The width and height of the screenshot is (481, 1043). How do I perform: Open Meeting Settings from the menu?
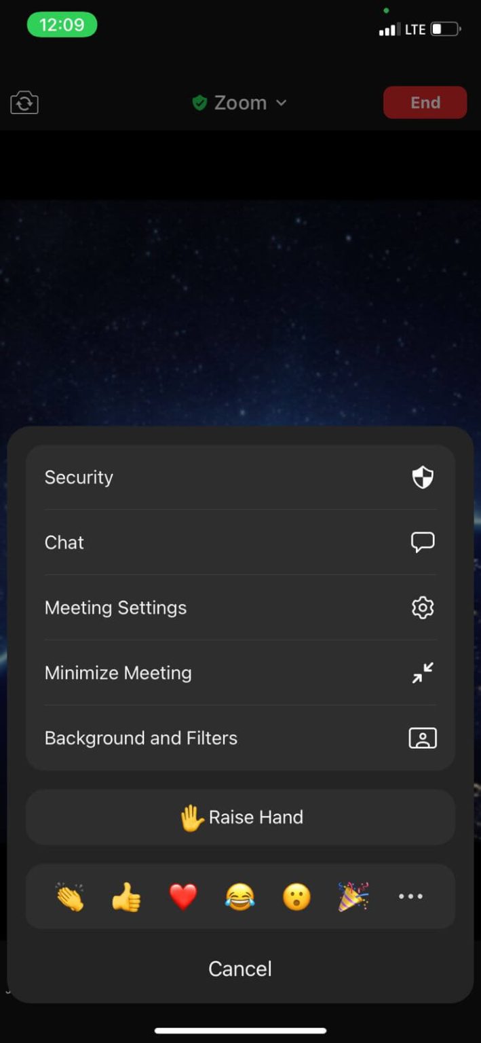(x=115, y=608)
